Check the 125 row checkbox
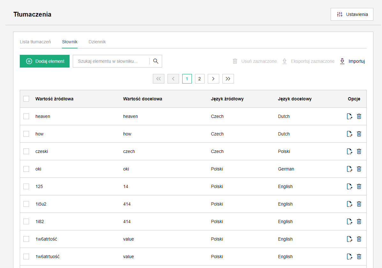 point(26,186)
